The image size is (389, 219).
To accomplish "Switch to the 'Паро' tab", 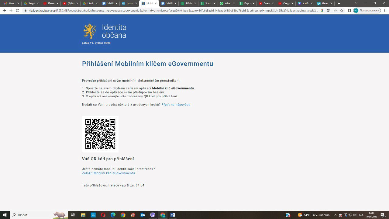I will tap(247, 3).
